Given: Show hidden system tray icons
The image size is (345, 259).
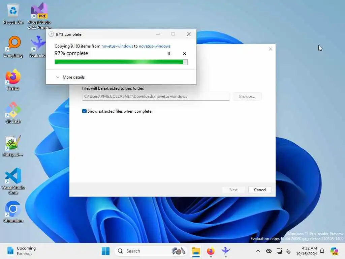Looking at the screenshot, I should click(x=258, y=251).
